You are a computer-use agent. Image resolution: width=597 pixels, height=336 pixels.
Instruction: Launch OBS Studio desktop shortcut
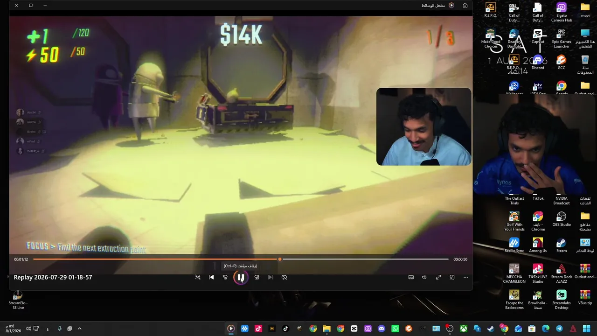coord(562,219)
